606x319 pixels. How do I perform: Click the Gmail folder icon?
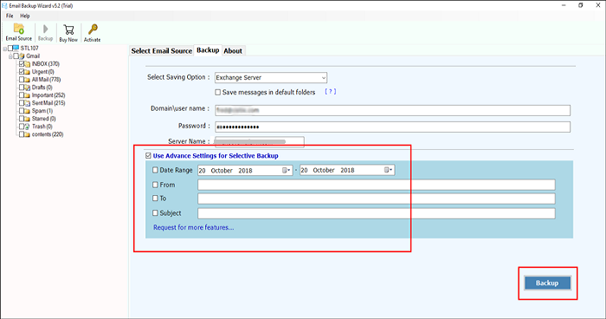coord(22,56)
